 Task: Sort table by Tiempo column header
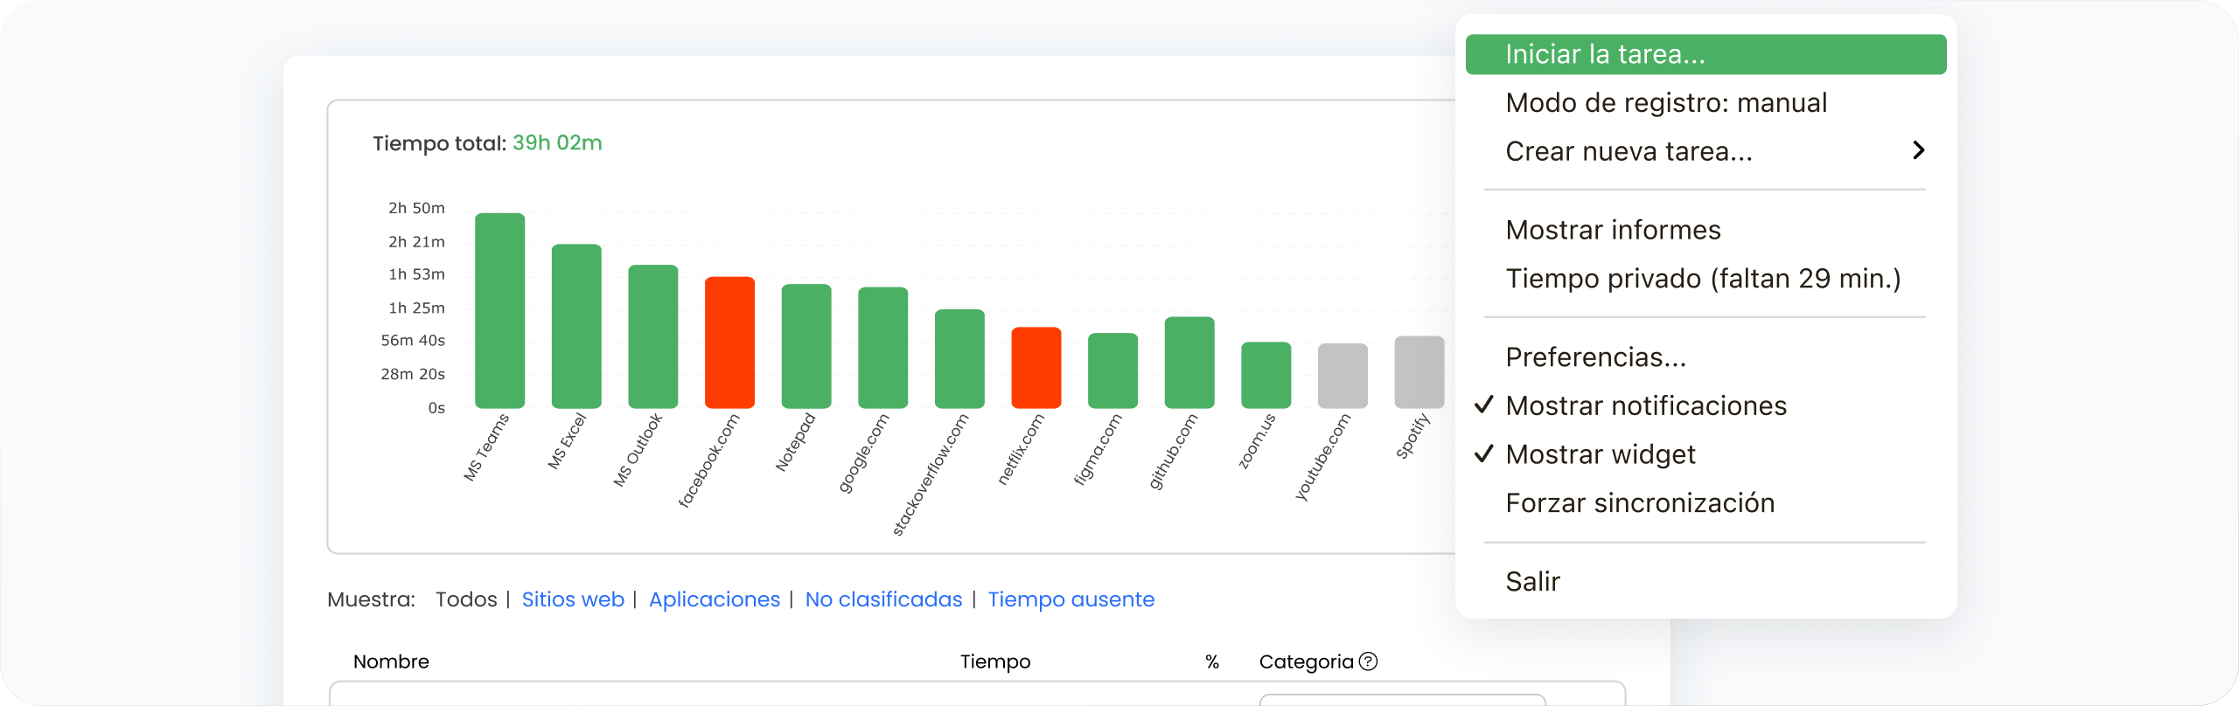(x=994, y=661)
